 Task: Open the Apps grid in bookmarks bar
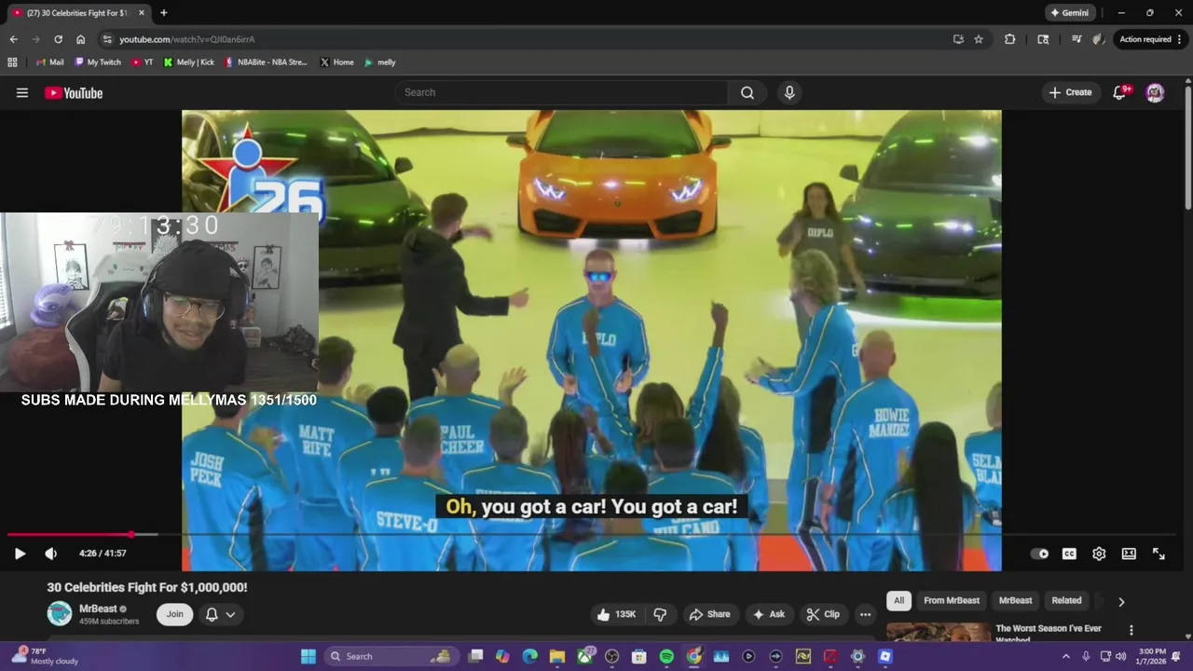pos(12,62)
